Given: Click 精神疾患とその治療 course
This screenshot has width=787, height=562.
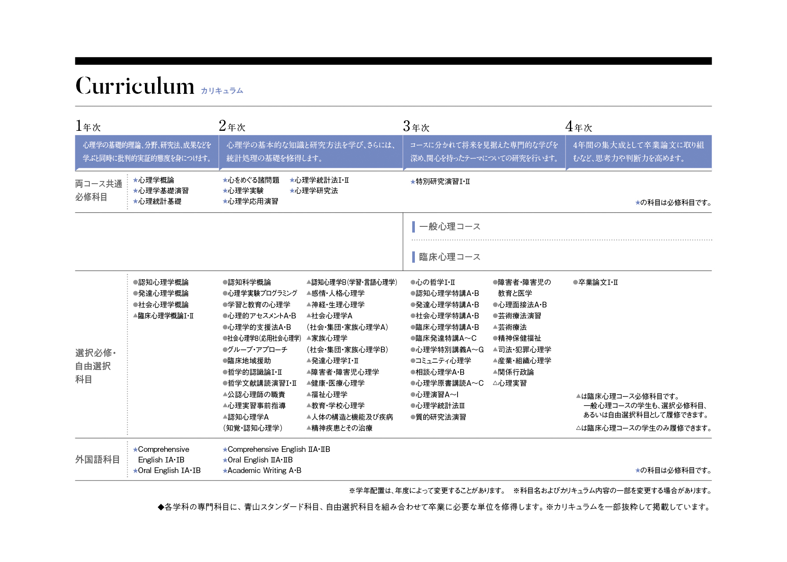Looking at the screenshot, I should (x=340, y=428).
